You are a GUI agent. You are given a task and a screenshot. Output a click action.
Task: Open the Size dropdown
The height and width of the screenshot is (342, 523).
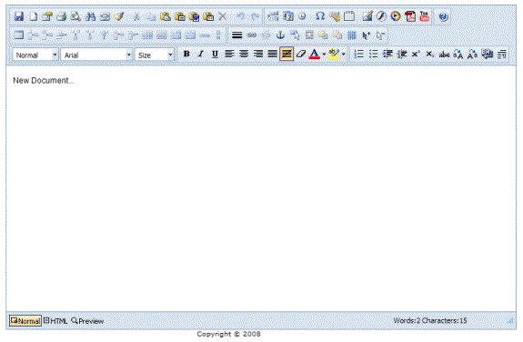pyautogui.click(x=155, y=55)
